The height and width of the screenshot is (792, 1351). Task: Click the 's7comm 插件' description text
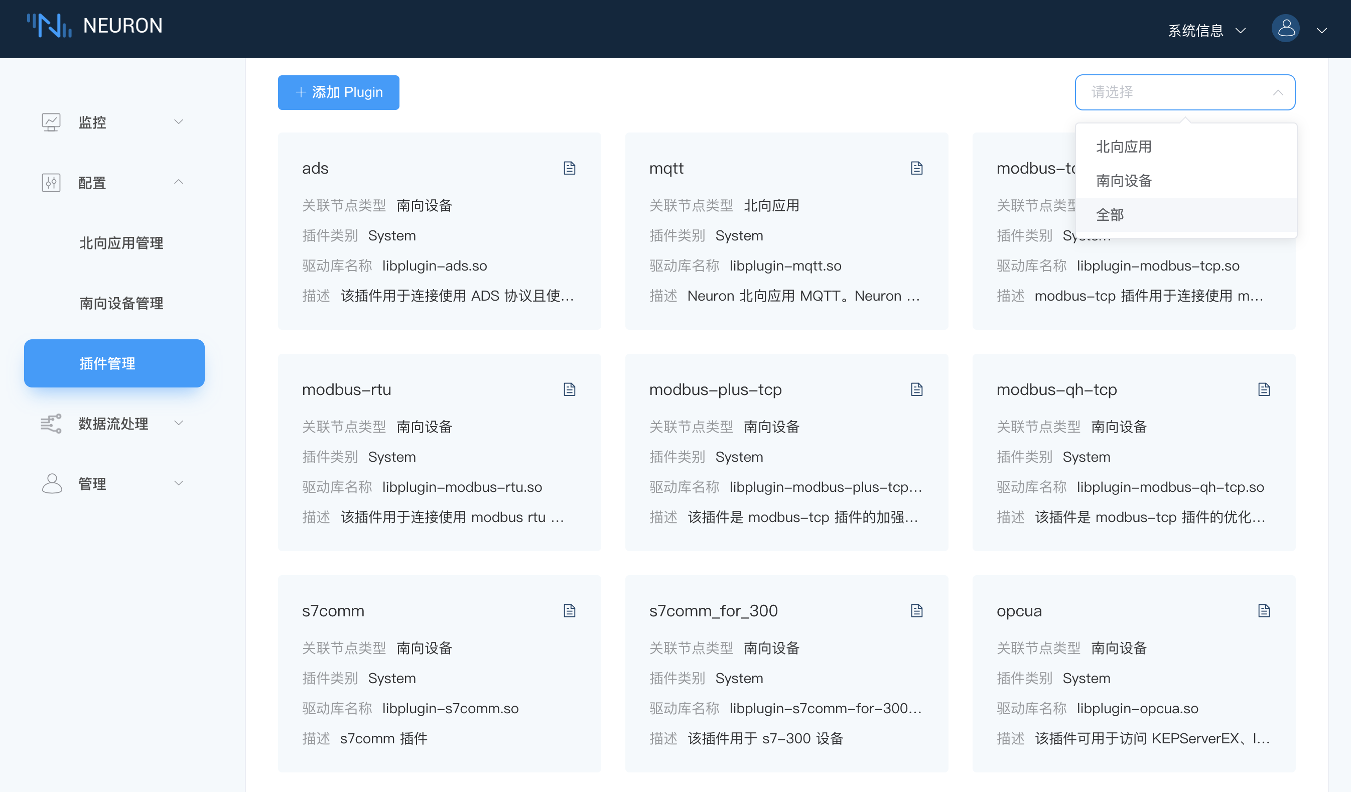(x=384, y=739)
